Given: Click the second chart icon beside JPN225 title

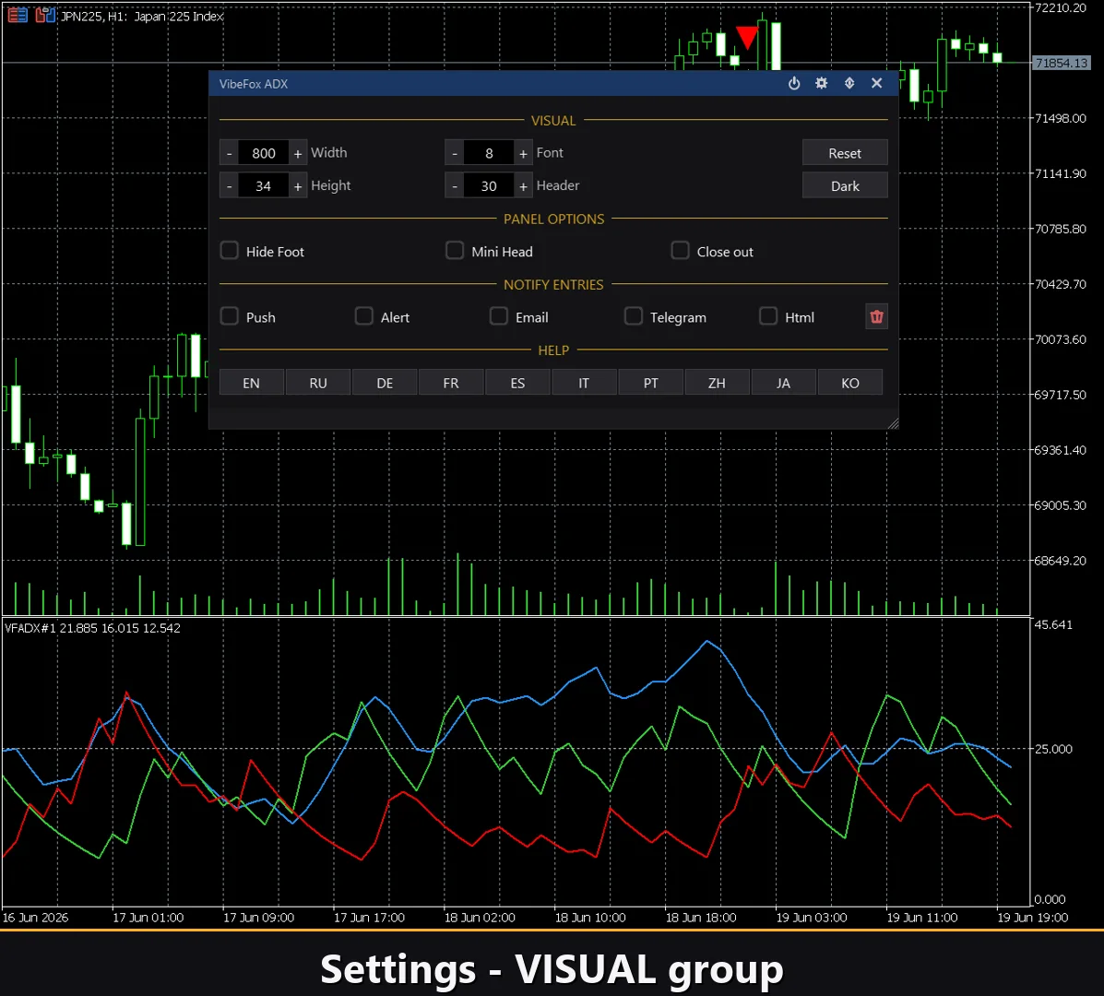Looking at the screenshot, I should click(45, 15).
